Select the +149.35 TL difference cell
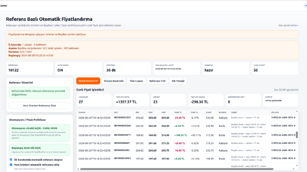The image size is (307, 172). (x=181, y=135)
